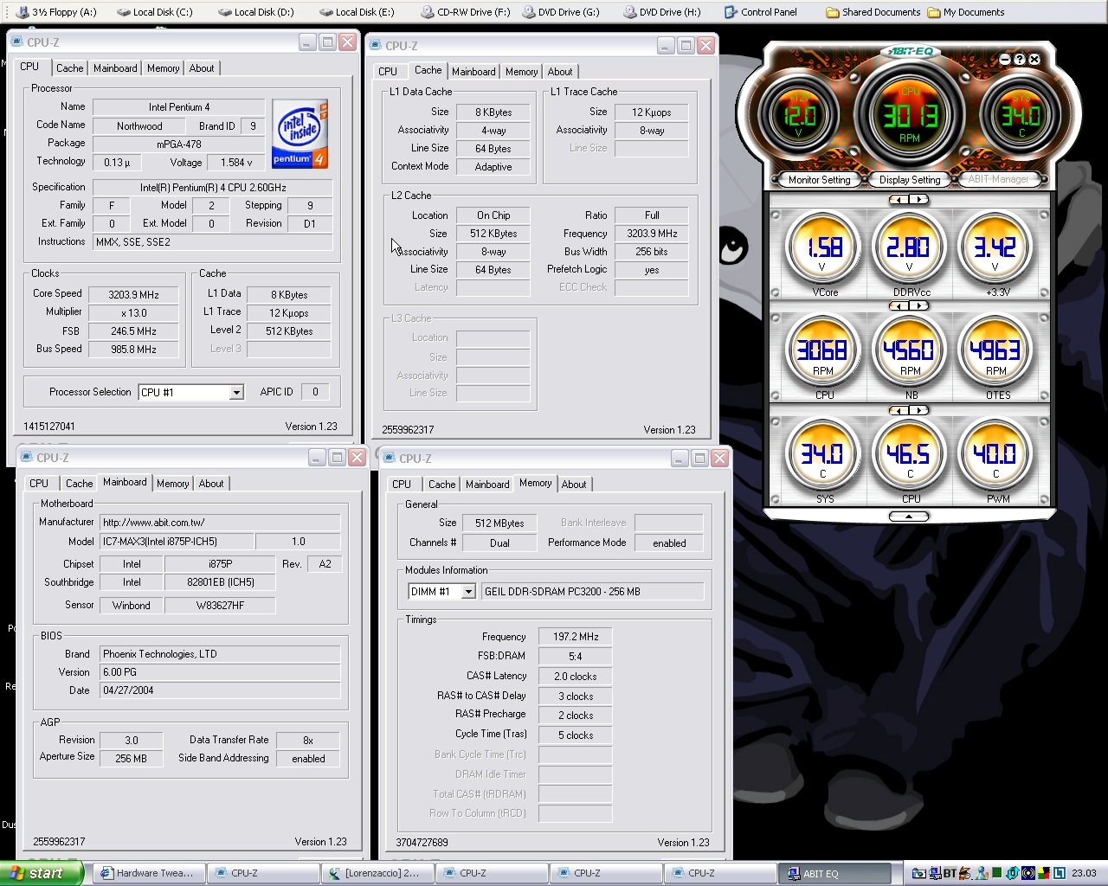Screen dimensions: 1108x886
Task: Click the SYS temperature gauge at top of ABIT EQ
Action: (1021, 115)
